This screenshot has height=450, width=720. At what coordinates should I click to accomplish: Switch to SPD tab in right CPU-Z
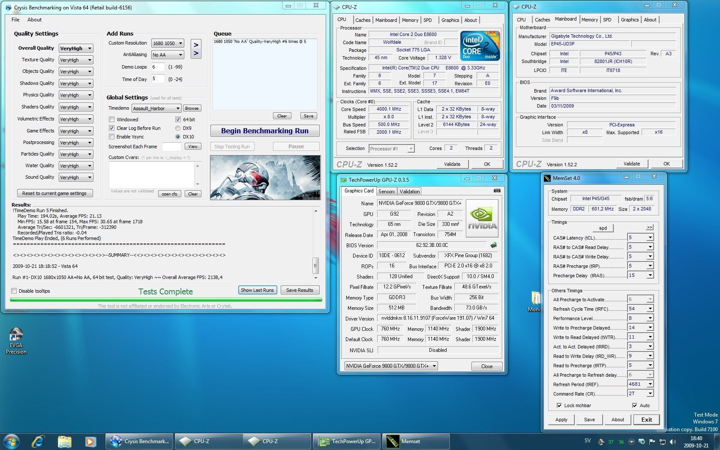click(607, 20)
